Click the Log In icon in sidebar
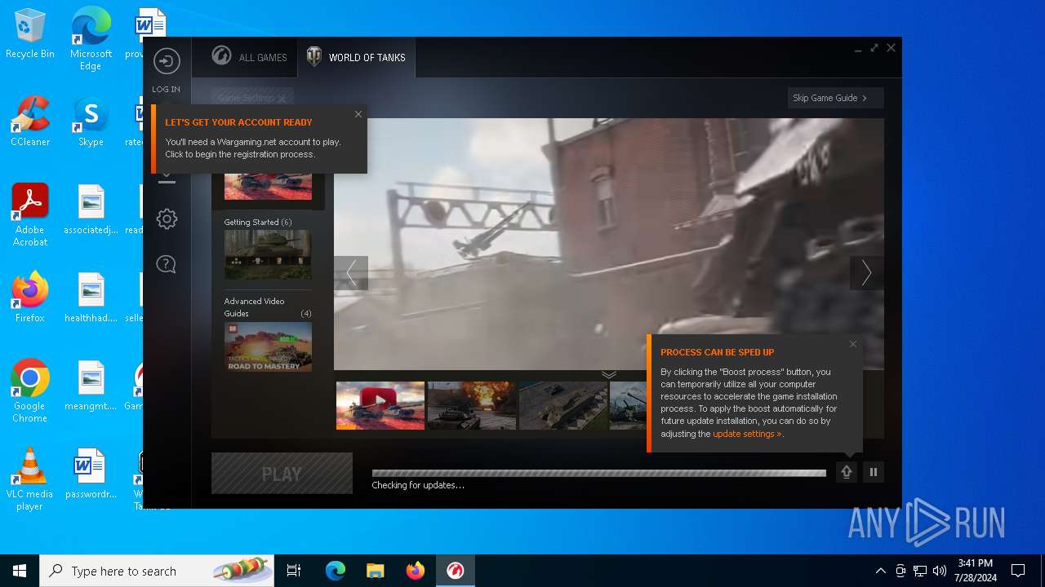The width and height of the screenshot is (1045, 587). tap(167, 61)
